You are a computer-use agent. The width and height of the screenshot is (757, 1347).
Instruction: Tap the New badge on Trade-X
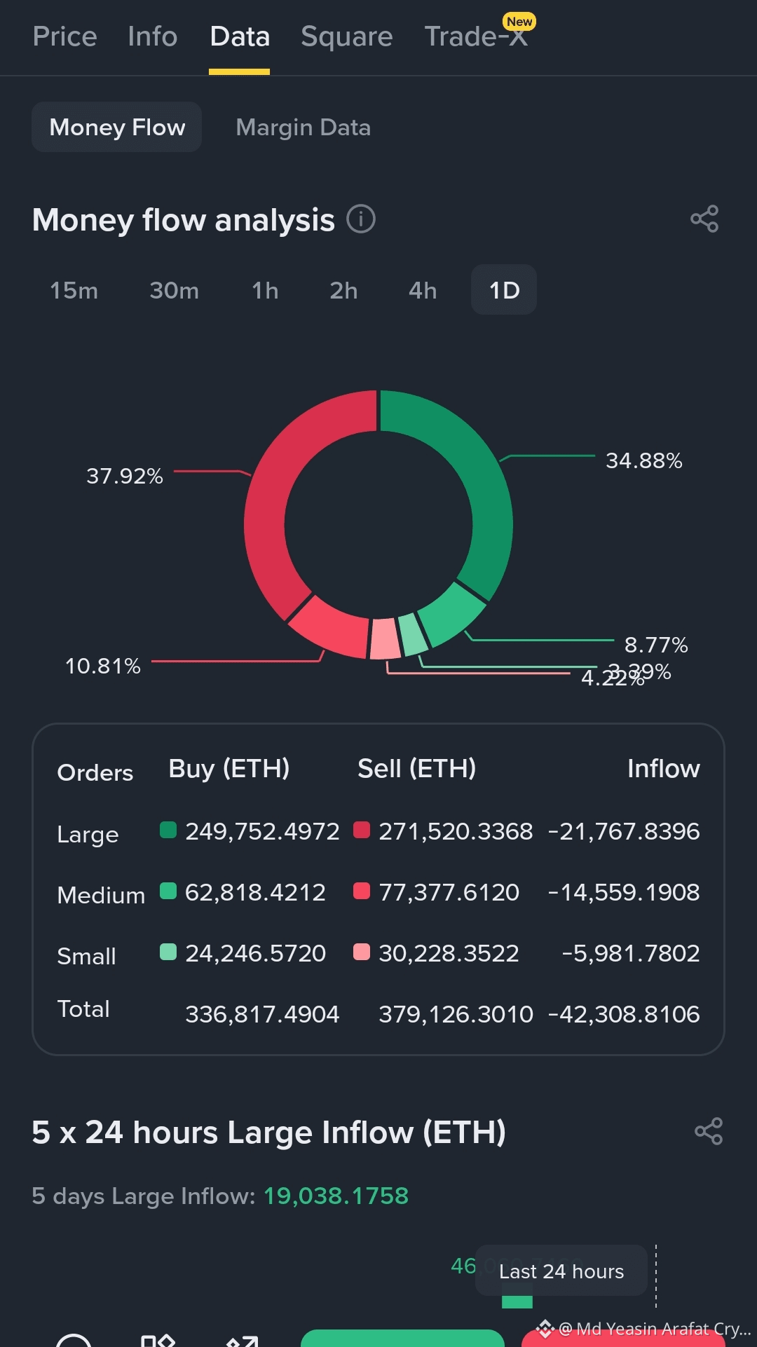click(x=519, y=22)
